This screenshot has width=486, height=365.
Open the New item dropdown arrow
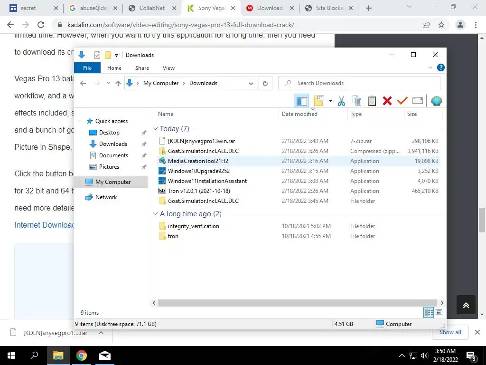point(330,101)
